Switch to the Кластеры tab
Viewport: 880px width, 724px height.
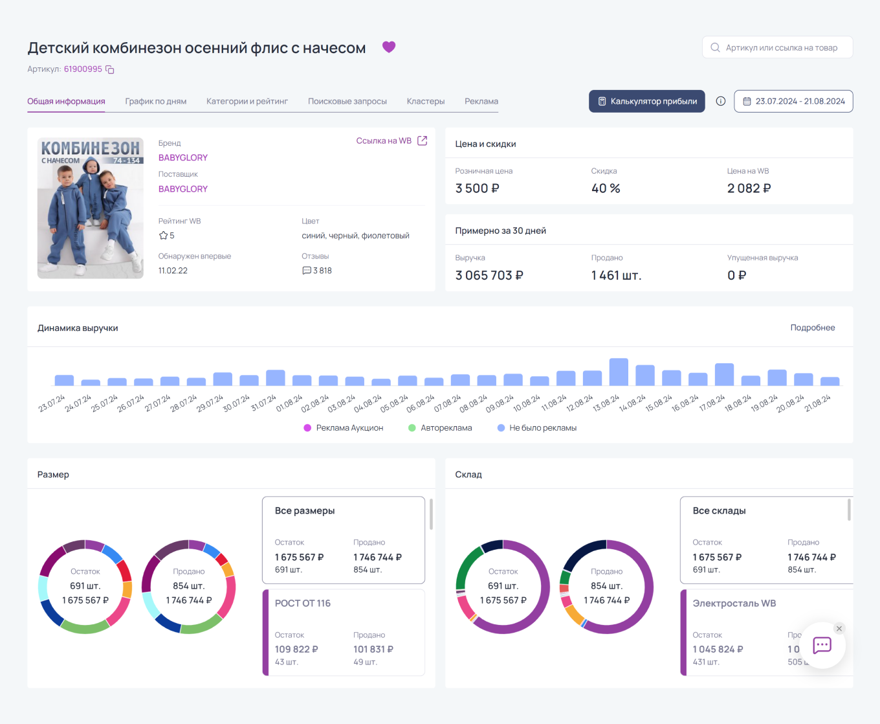[x=426, y=101]
